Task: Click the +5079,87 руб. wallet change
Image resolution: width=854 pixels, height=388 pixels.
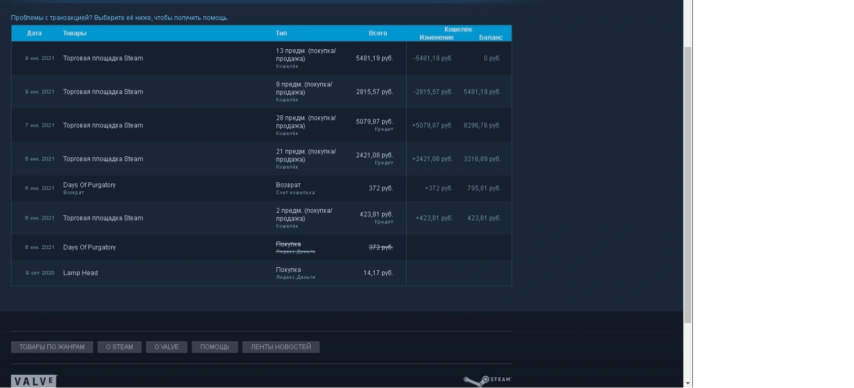Action: [x=432, y=125]
